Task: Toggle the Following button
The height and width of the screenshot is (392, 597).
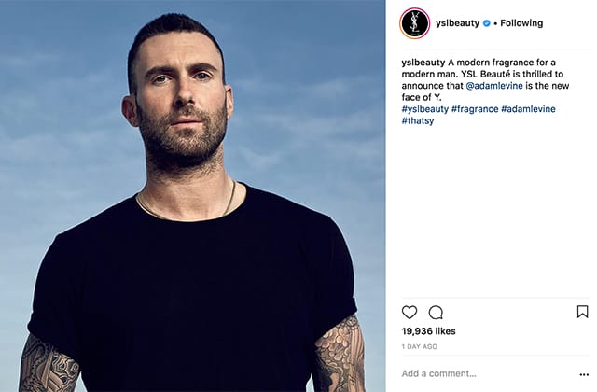Action: coord(521,23)
